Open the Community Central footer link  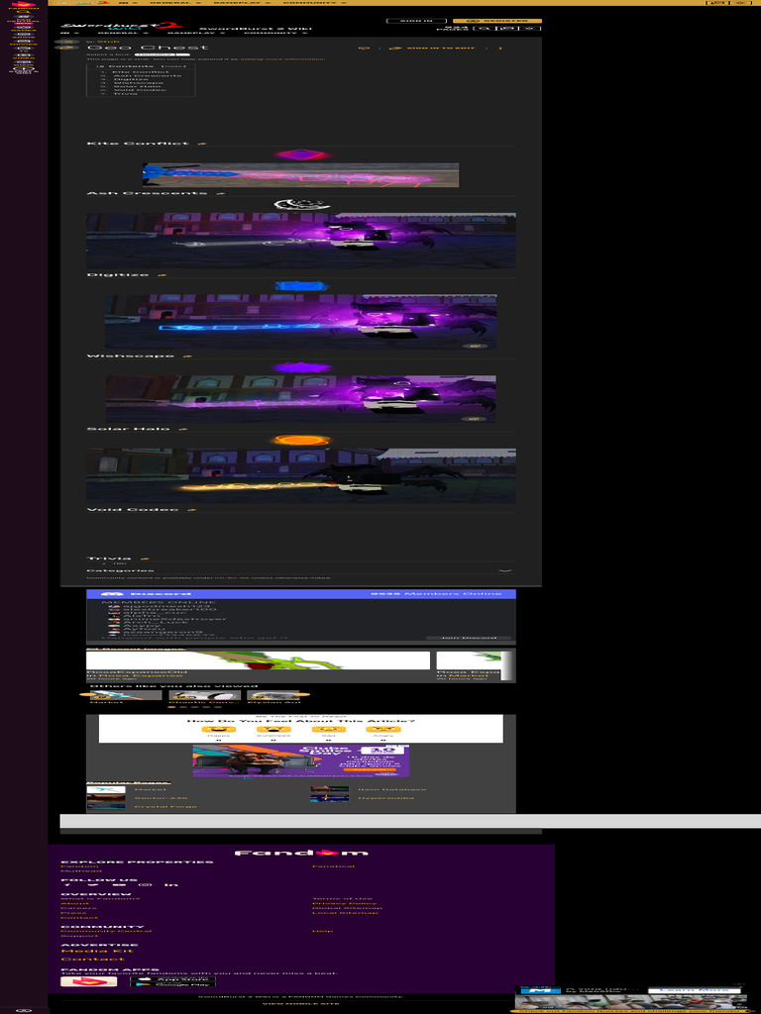tap(106, 931)
